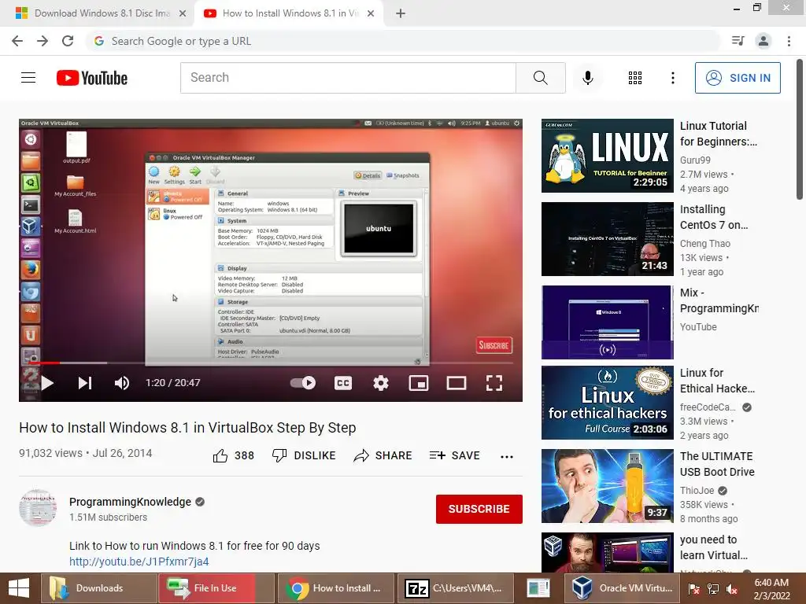Reload the current page
Viewport: 806px width, 604px height.
click(x=68, y=41)
